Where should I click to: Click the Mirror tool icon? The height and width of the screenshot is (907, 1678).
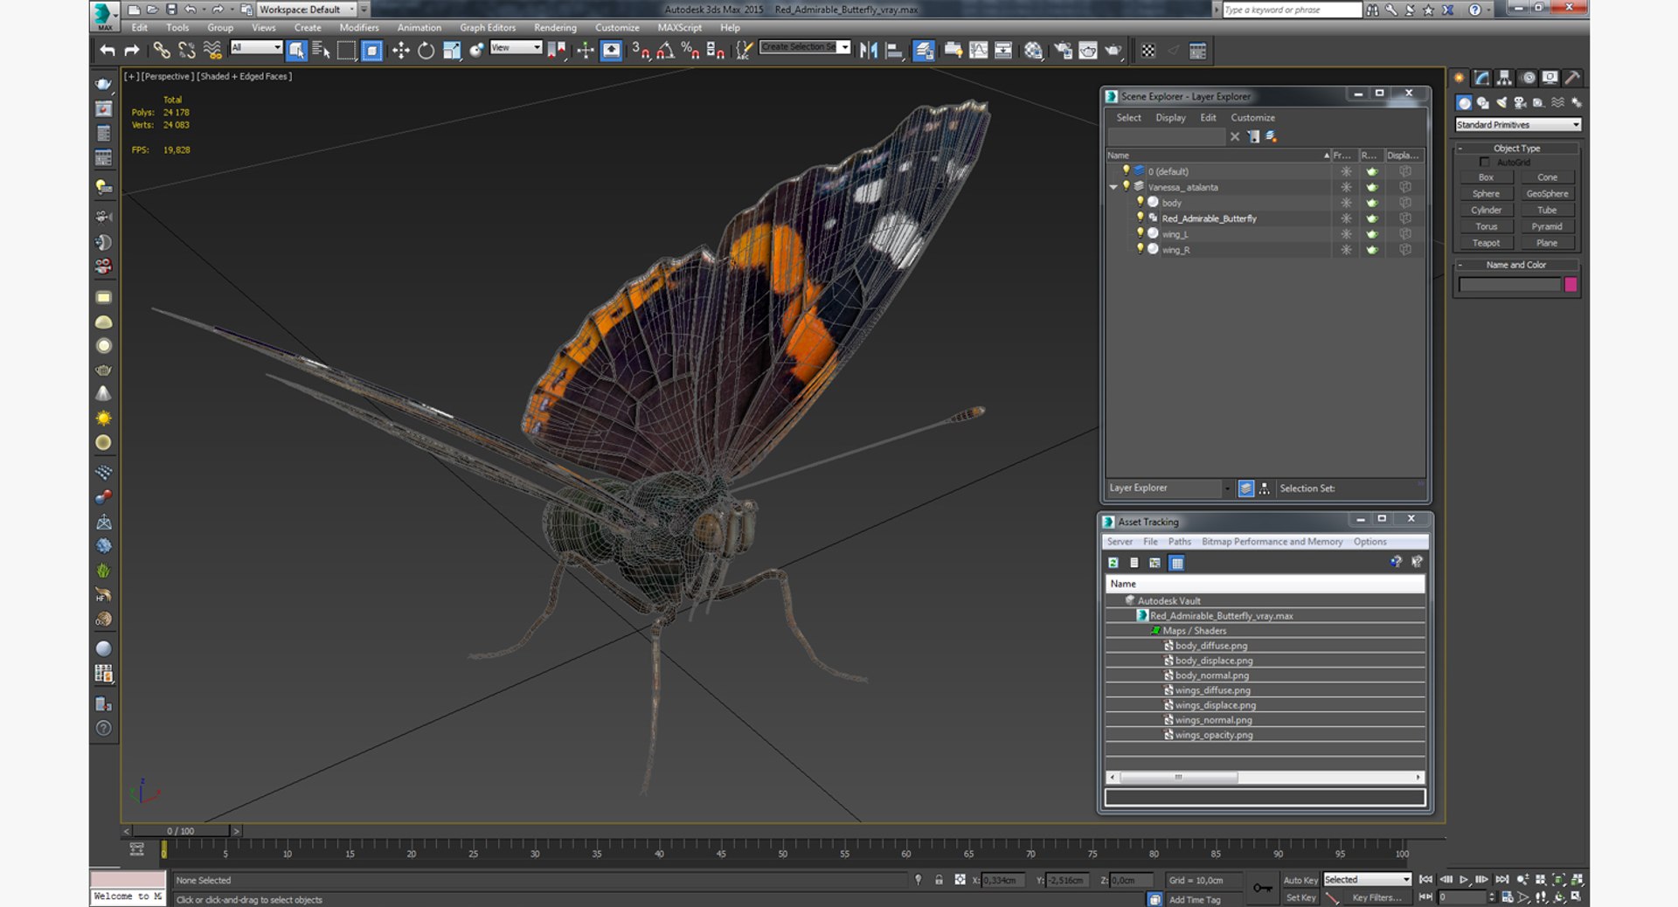[x=869, y=51]
